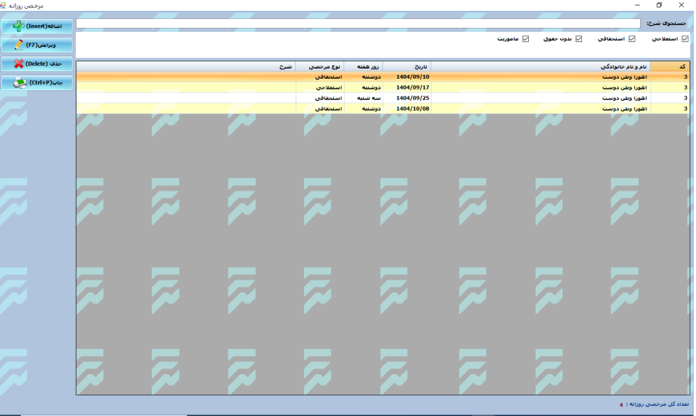Screen dimensions: 696x416
Task: Click the green plus Insert (اضافه) button
Action: click(x=37, y=26)
